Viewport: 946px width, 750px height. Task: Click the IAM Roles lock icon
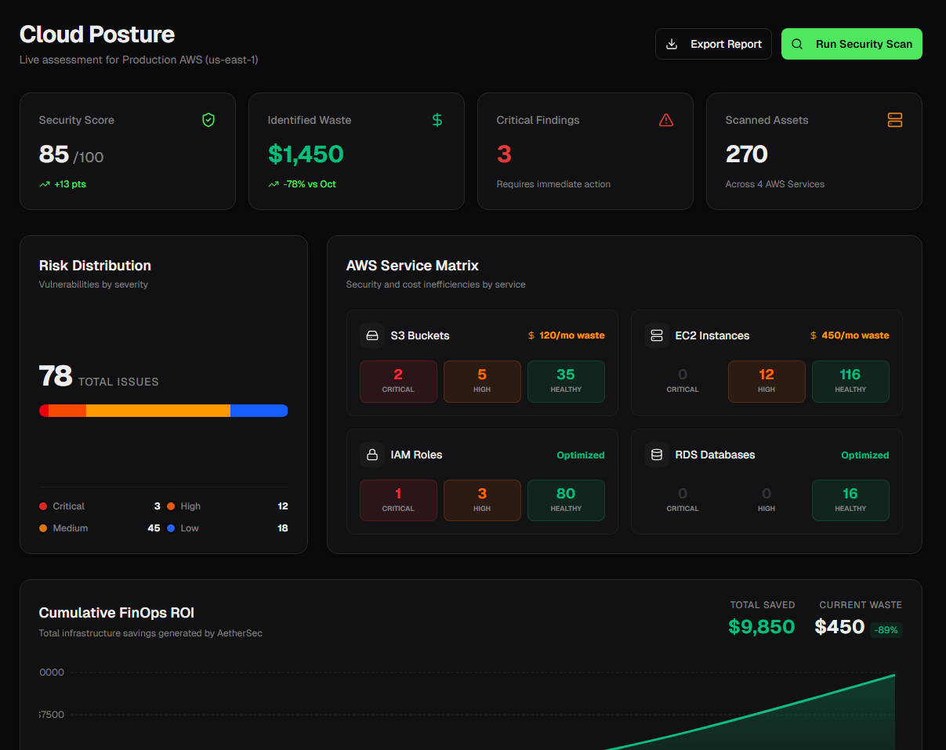pyautogui.click(x=372, y=455)
